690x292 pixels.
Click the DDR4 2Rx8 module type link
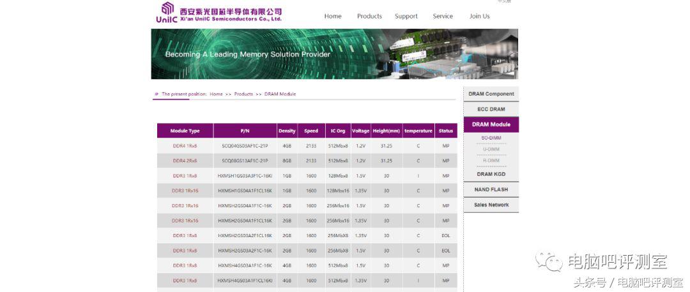(x=185, y=161)
